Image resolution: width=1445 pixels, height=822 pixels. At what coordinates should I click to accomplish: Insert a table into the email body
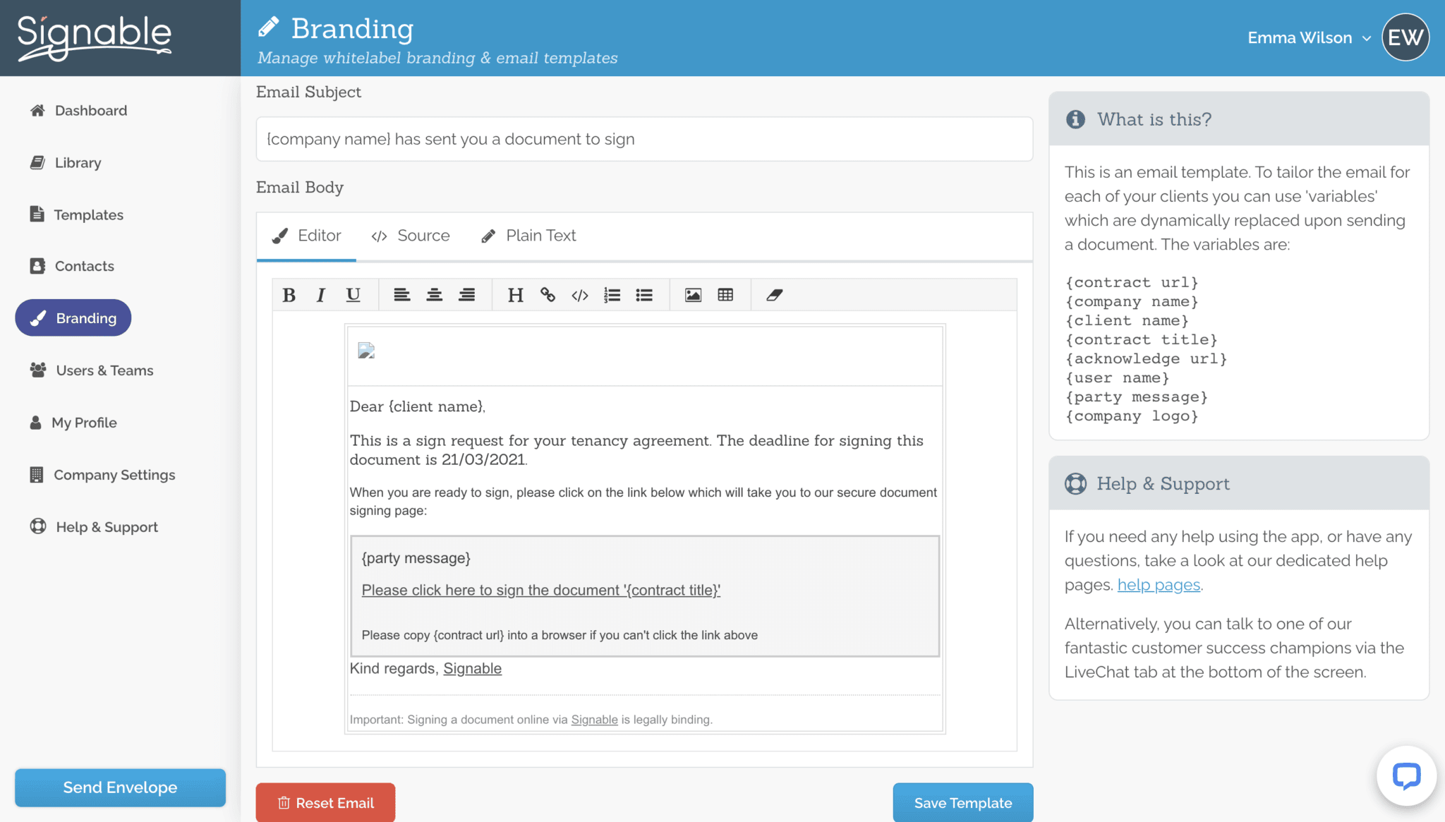click(x=726, y=295)
